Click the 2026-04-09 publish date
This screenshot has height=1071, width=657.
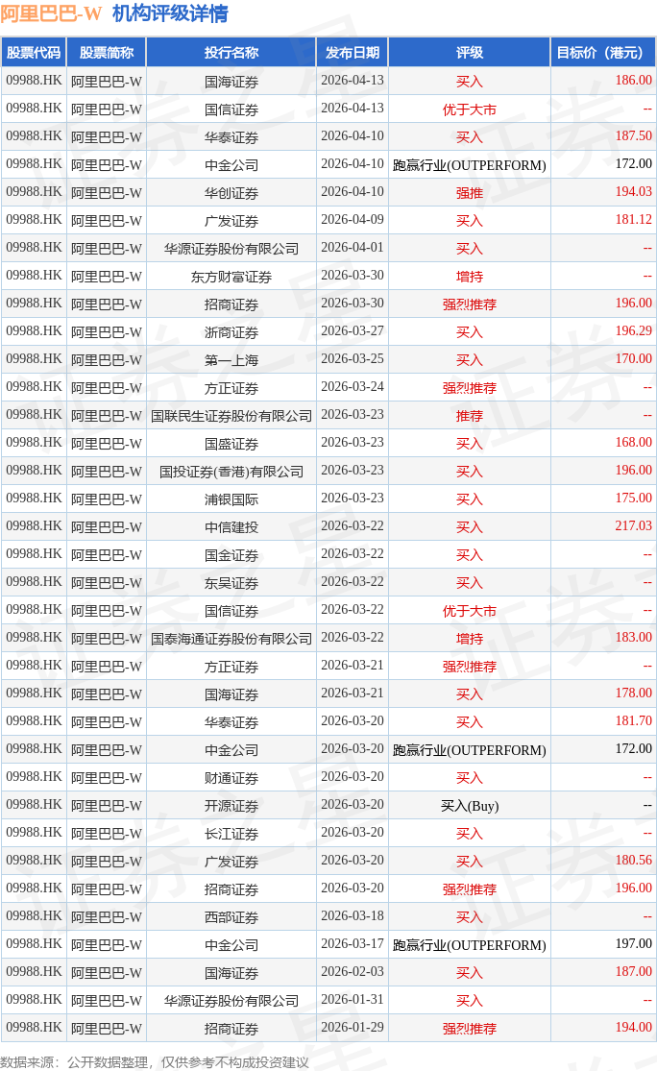[353, 220]
